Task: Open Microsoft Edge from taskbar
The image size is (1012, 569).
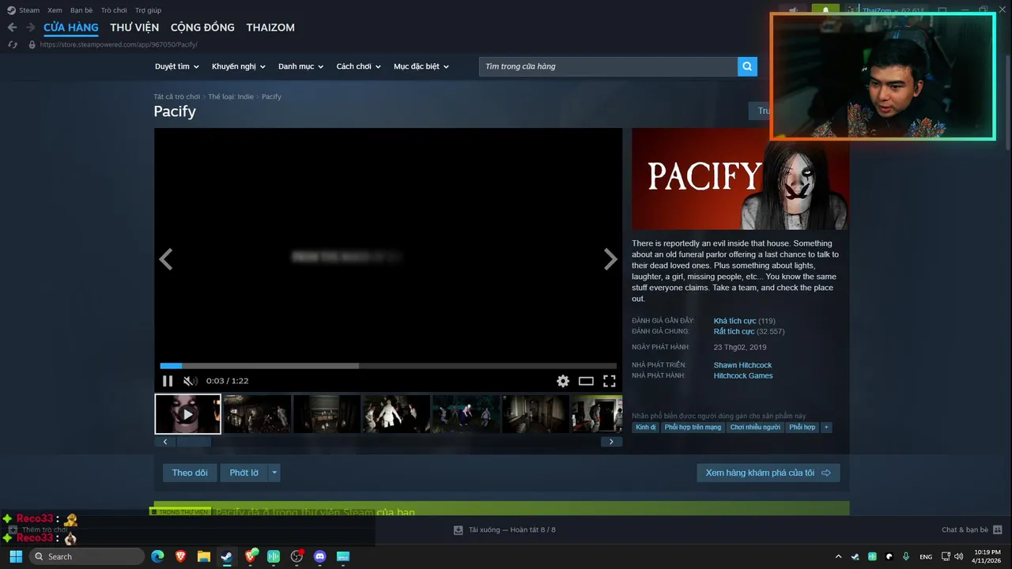Action: 157,556
